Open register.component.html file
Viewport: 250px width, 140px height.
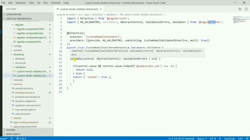30,29
